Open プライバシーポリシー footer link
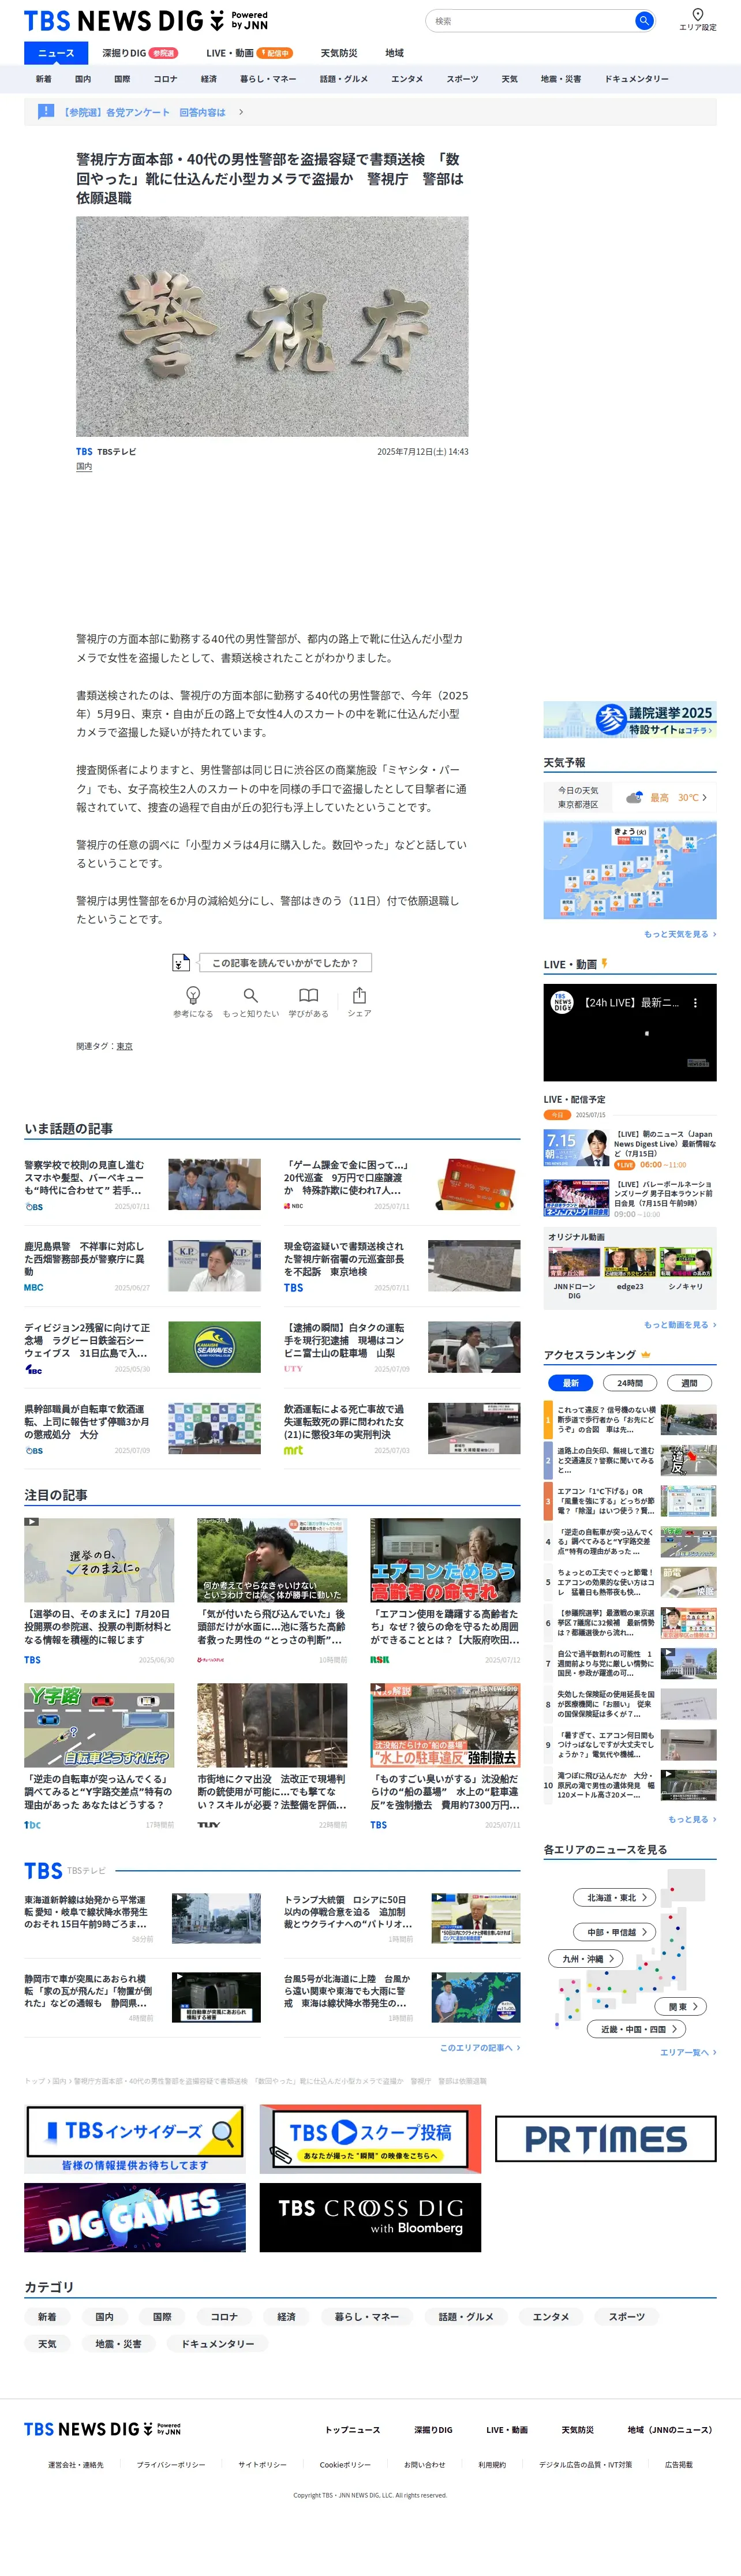The height and width of the screenshot is (2576, 741). point(171,2465)
